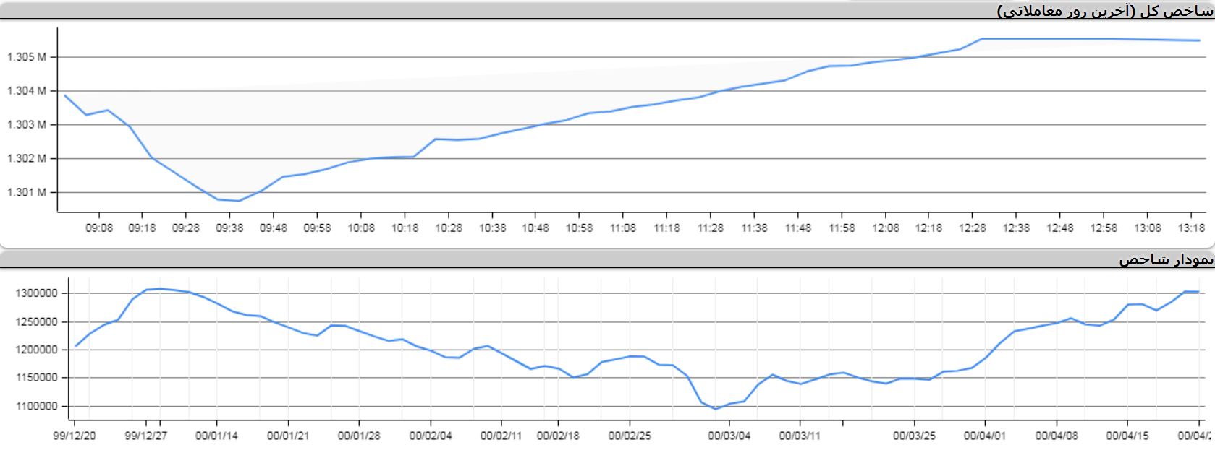
Task: Click the نمودار شاخص panel header title
Action: coord(1166,260)
